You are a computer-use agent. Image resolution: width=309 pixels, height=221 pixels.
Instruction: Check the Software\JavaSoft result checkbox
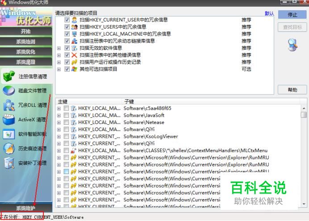point(66,115)
